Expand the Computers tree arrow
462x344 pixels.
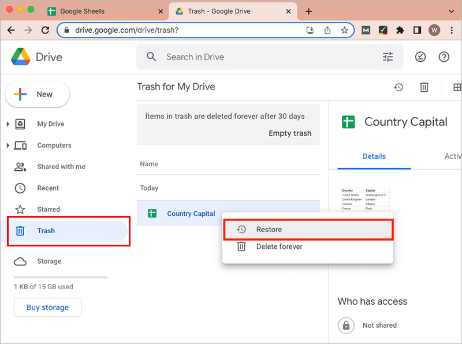point(8,145)
